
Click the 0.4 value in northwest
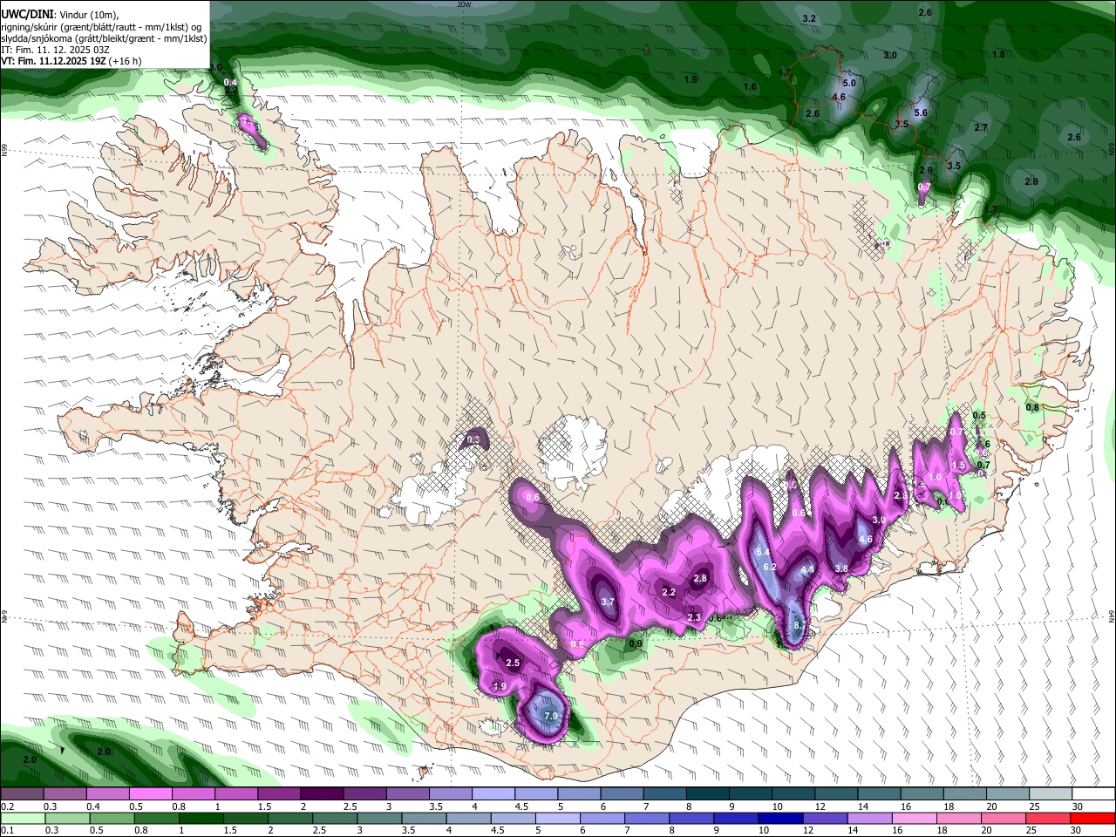230,83
